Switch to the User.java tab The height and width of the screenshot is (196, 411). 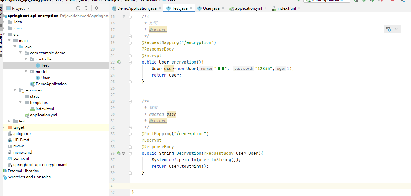[x=211, y=8]
